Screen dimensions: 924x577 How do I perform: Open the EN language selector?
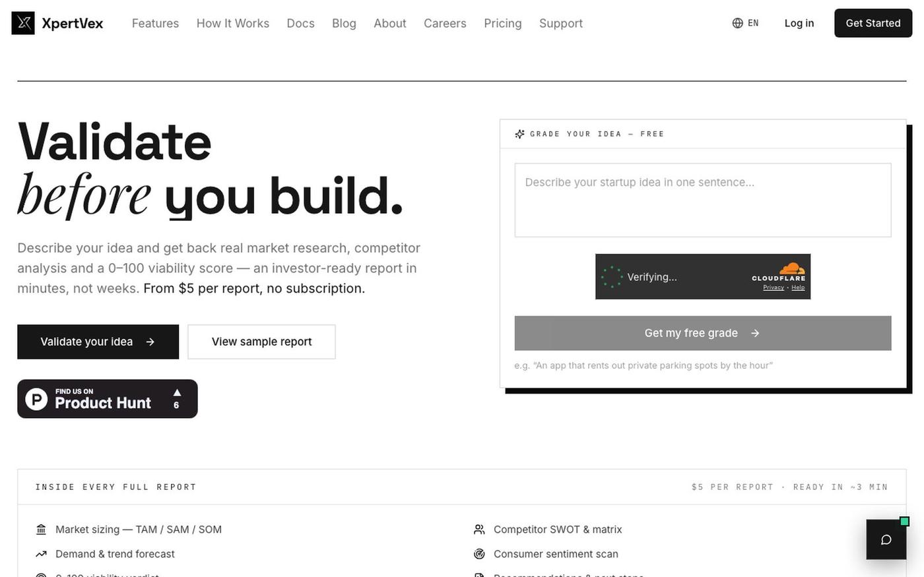[746, 23]
